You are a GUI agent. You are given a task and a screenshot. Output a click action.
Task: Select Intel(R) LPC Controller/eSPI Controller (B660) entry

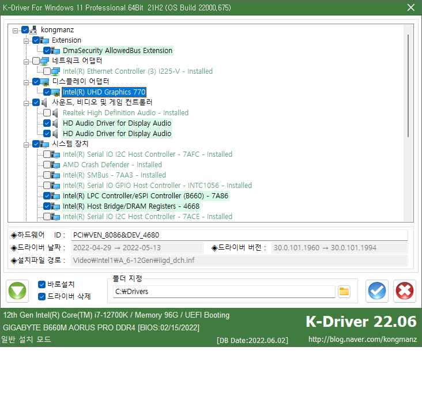(x=145, y=195)
